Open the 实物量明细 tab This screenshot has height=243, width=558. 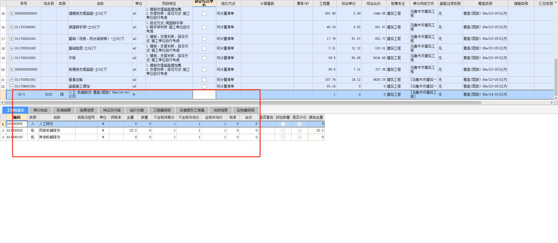246,110
